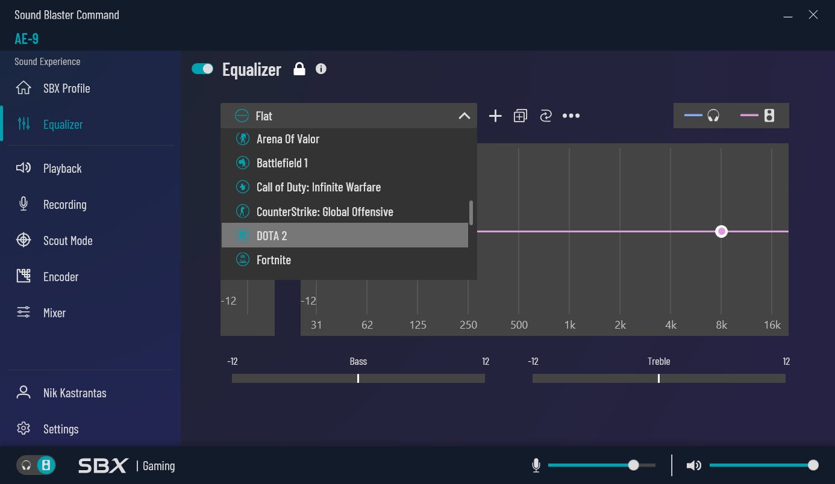Click the user account icon
This screenshot has width=835, height=484.
[23, 392]
